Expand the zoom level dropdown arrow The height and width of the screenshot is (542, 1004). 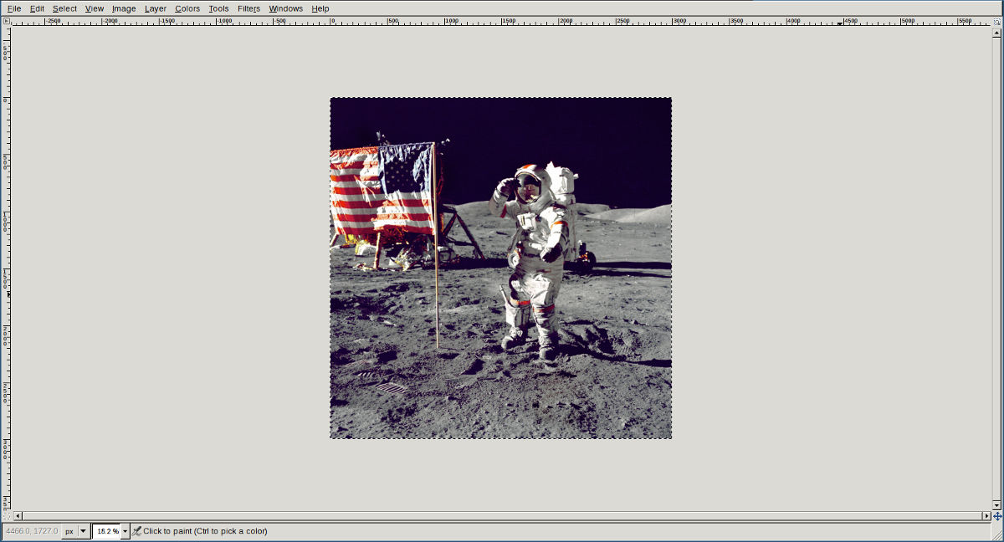pos(125,531)
